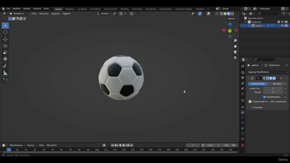Viewport: 290px width, 163px height.
Task: Open the Globale orientation dropdown
Action: click(104, 14)
